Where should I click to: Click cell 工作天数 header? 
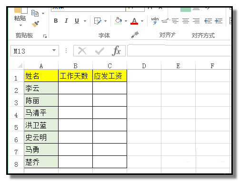click(x=75, y=76)
